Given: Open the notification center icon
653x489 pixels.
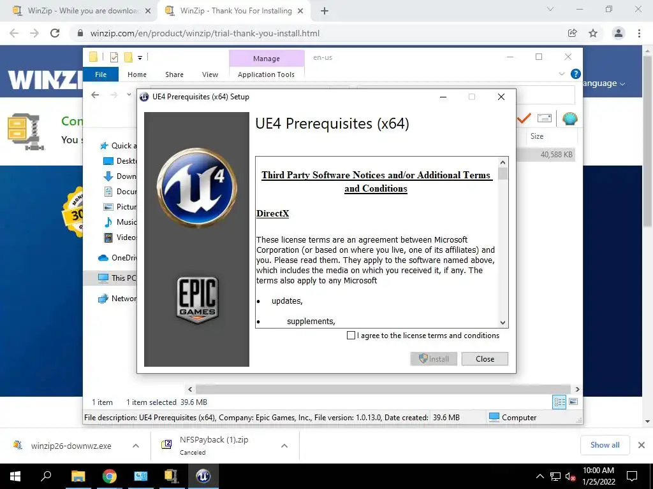Looking at the screenshot, I should [632, 476].
